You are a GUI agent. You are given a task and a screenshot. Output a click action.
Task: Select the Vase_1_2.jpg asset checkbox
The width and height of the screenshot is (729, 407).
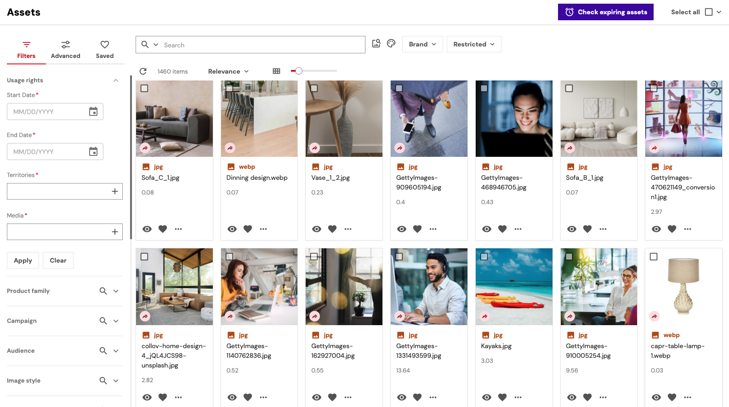tap(314, 88)
